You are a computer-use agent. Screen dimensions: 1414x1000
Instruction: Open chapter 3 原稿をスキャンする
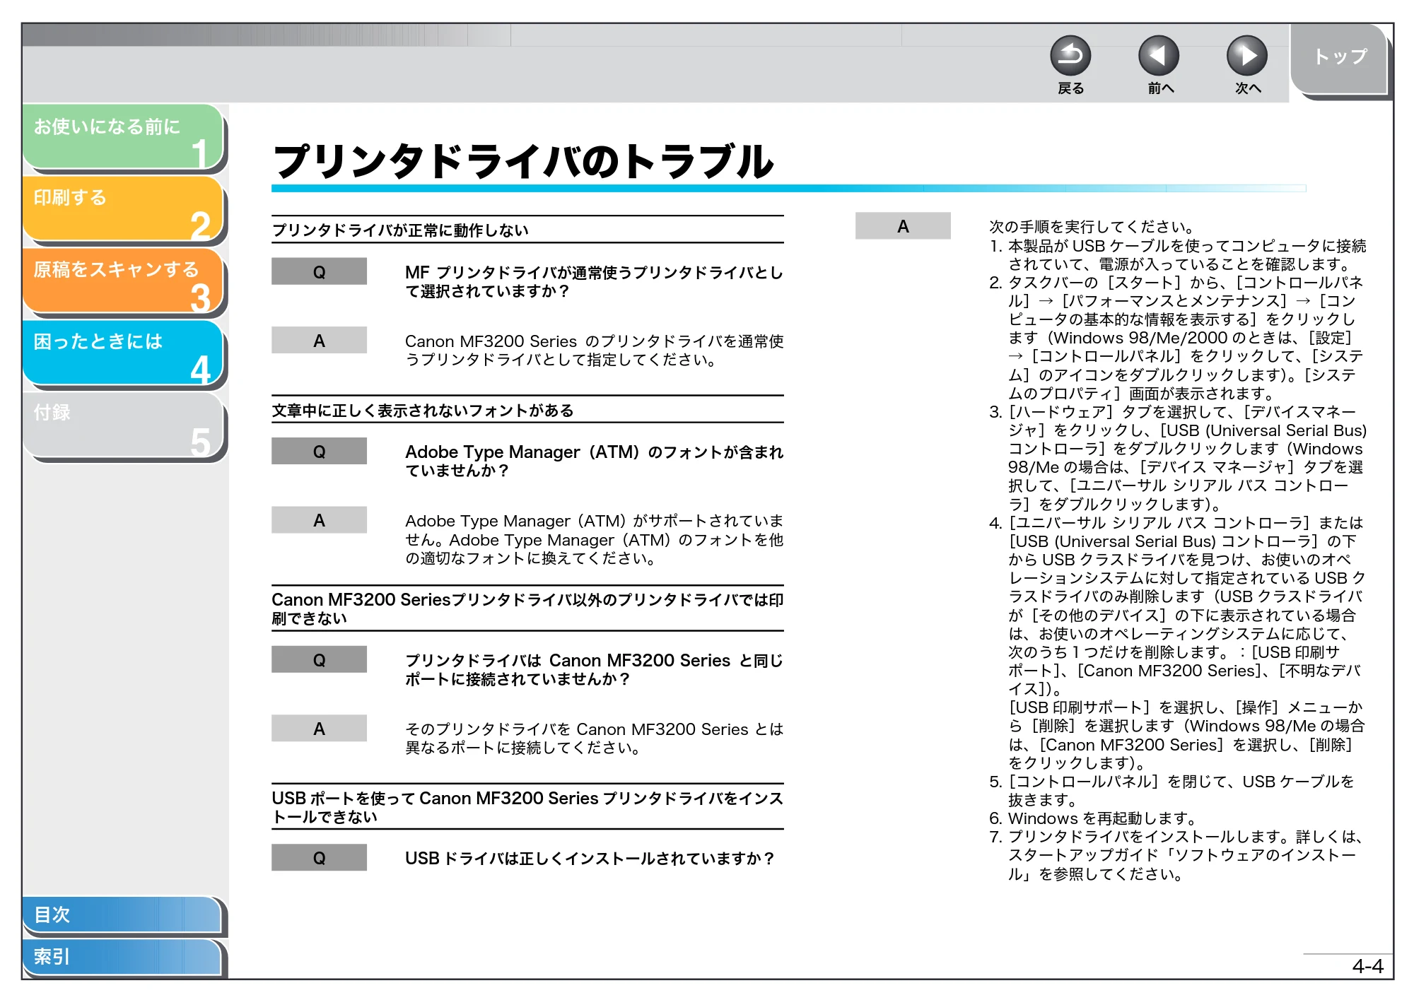(x=123, y=281)
